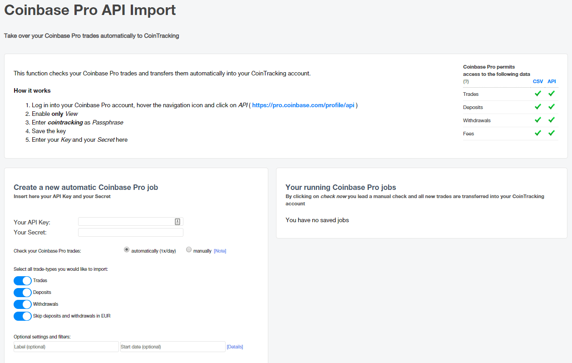Click the 'Enable only View' instruction step
572x363 pixels.
tap(55, 114)
